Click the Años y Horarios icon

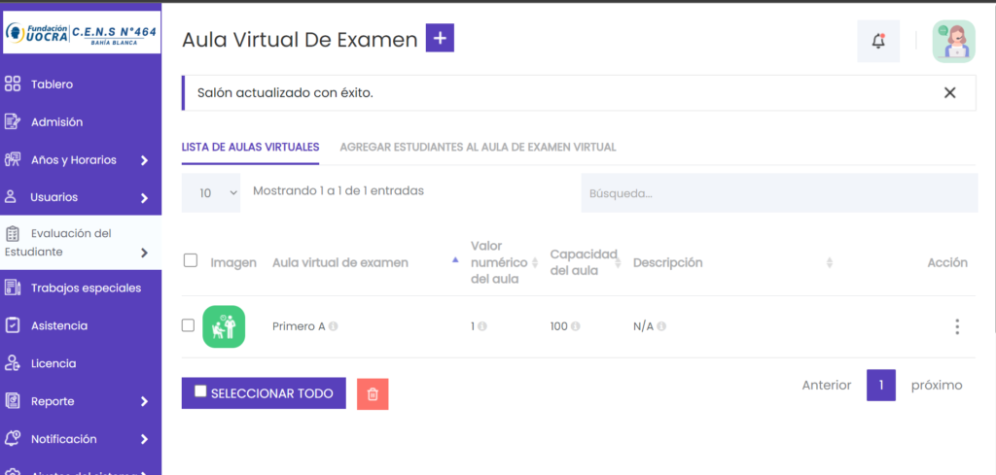point(13,160)
